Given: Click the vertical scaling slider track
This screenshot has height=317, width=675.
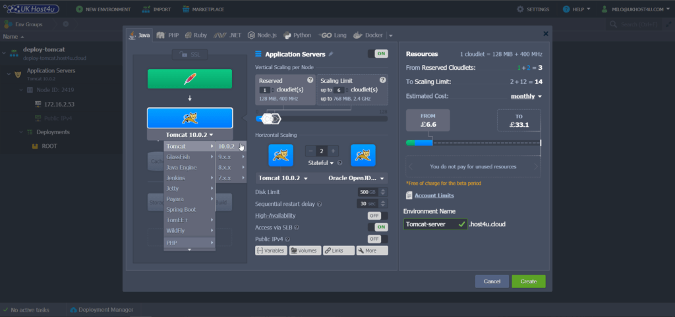Looking at the screenshot, I should 322,118.
